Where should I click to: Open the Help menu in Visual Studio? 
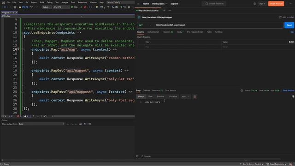coord(101,2)
